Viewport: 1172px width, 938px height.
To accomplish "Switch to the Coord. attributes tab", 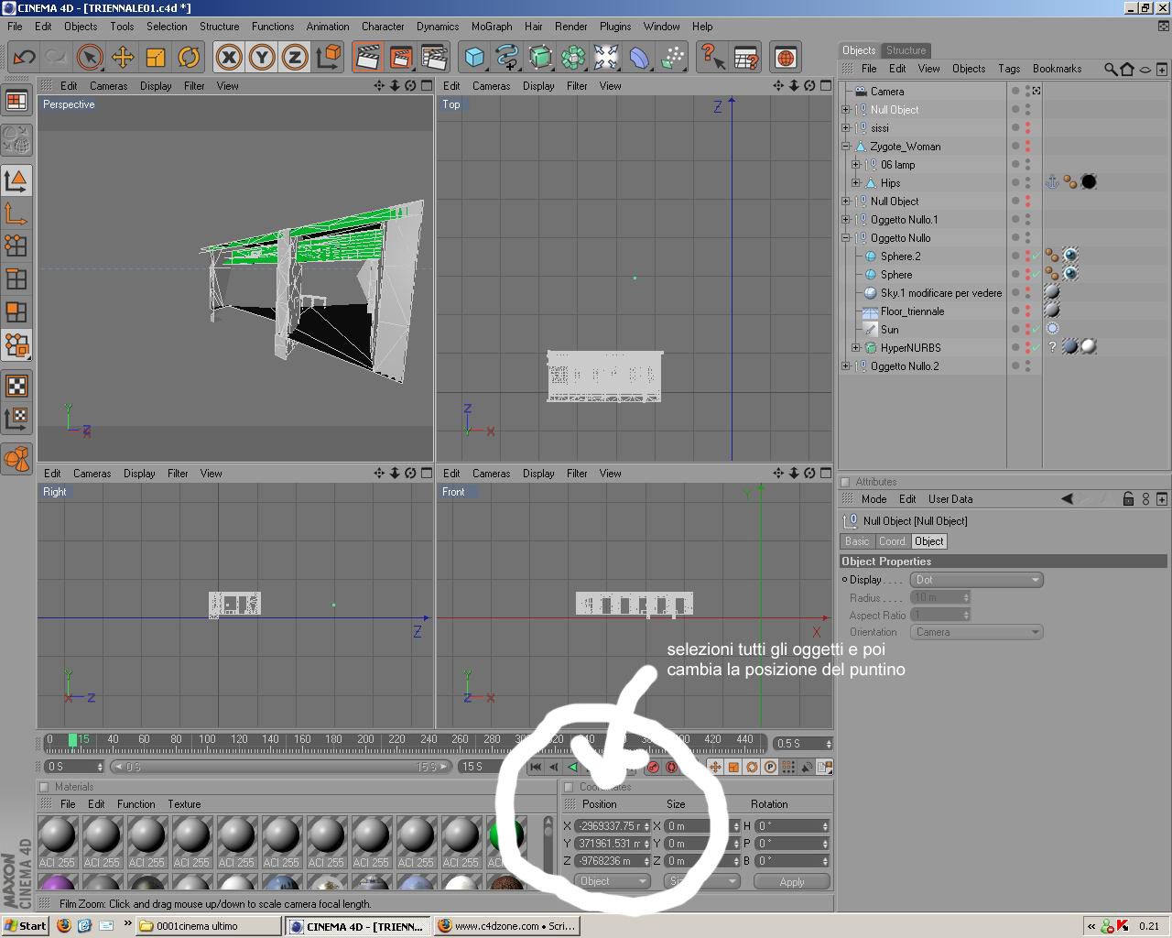I will point(893,541).
